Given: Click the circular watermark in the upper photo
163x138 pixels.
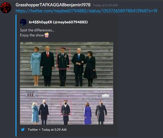Looking at the screenshot, I should 94,85.
